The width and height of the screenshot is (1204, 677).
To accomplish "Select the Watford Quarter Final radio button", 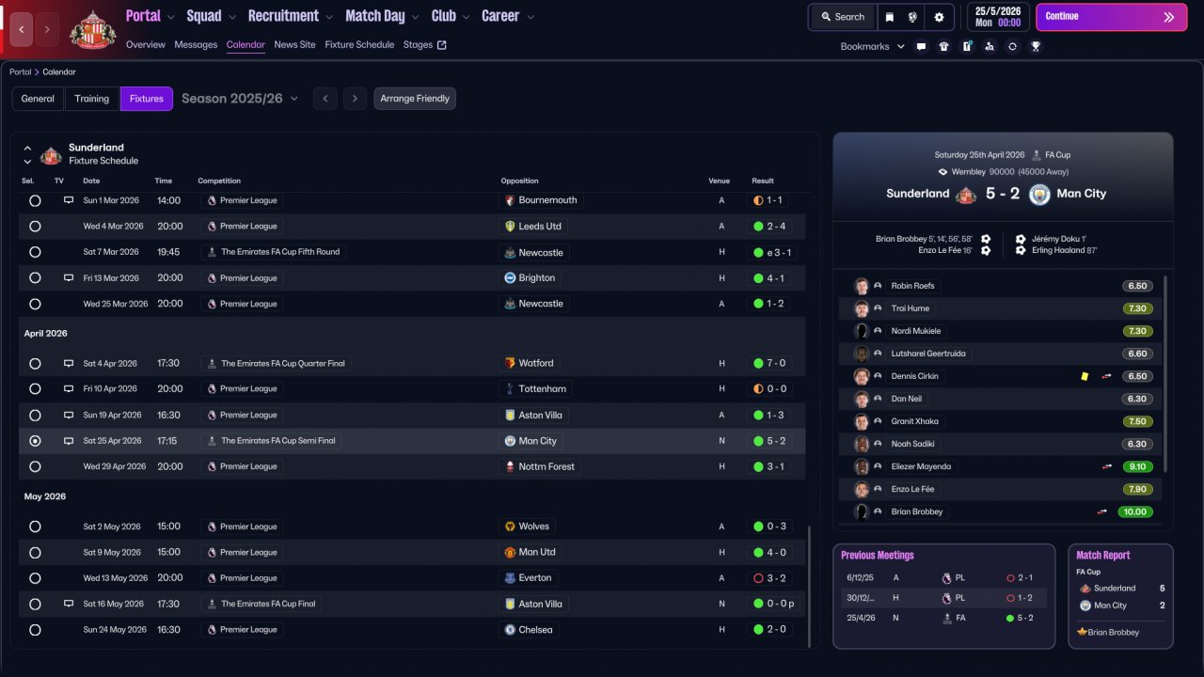I will (x=35, y=363).
